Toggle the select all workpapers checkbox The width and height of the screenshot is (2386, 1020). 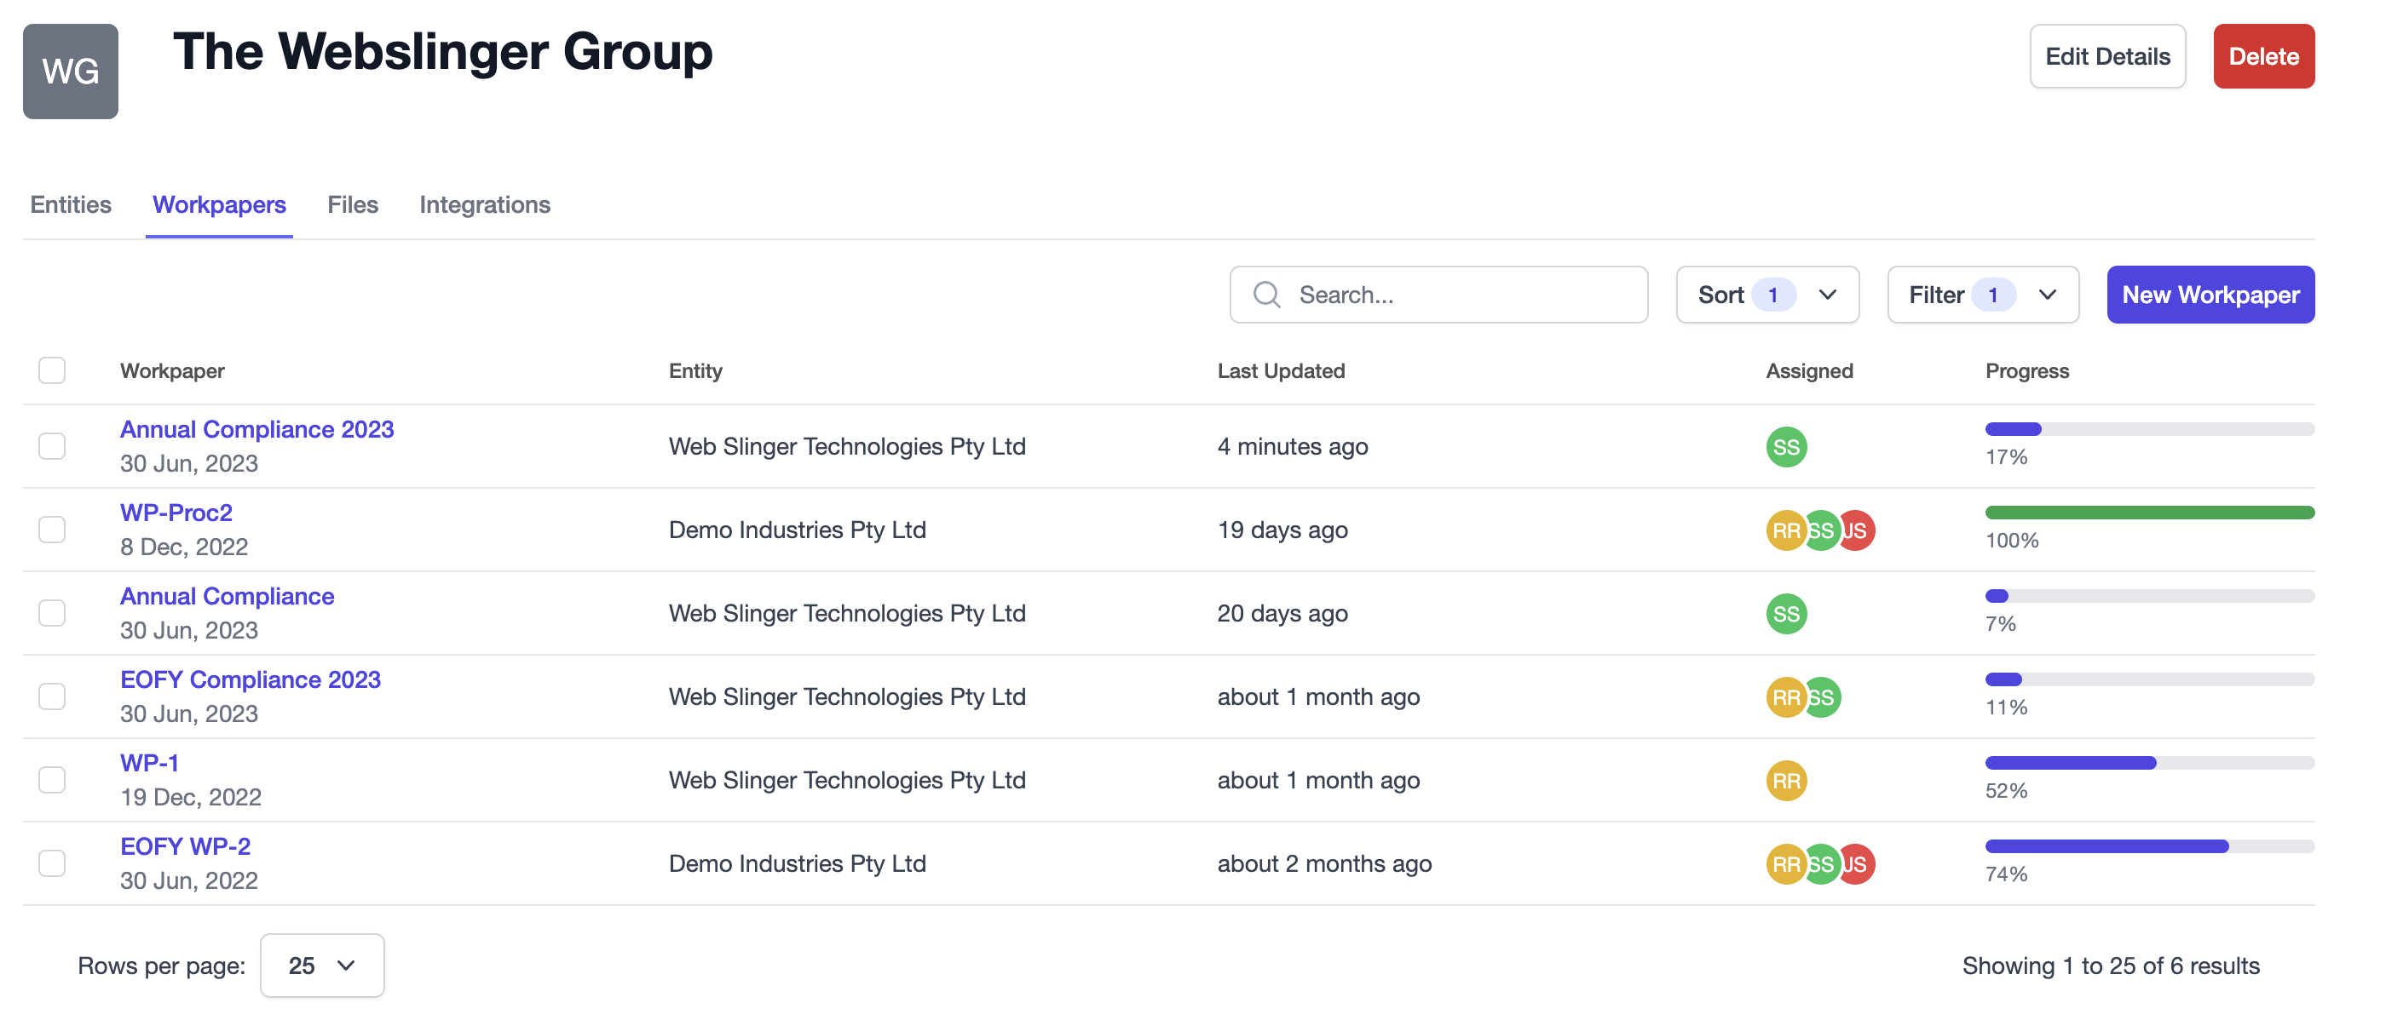pos(50,368)
